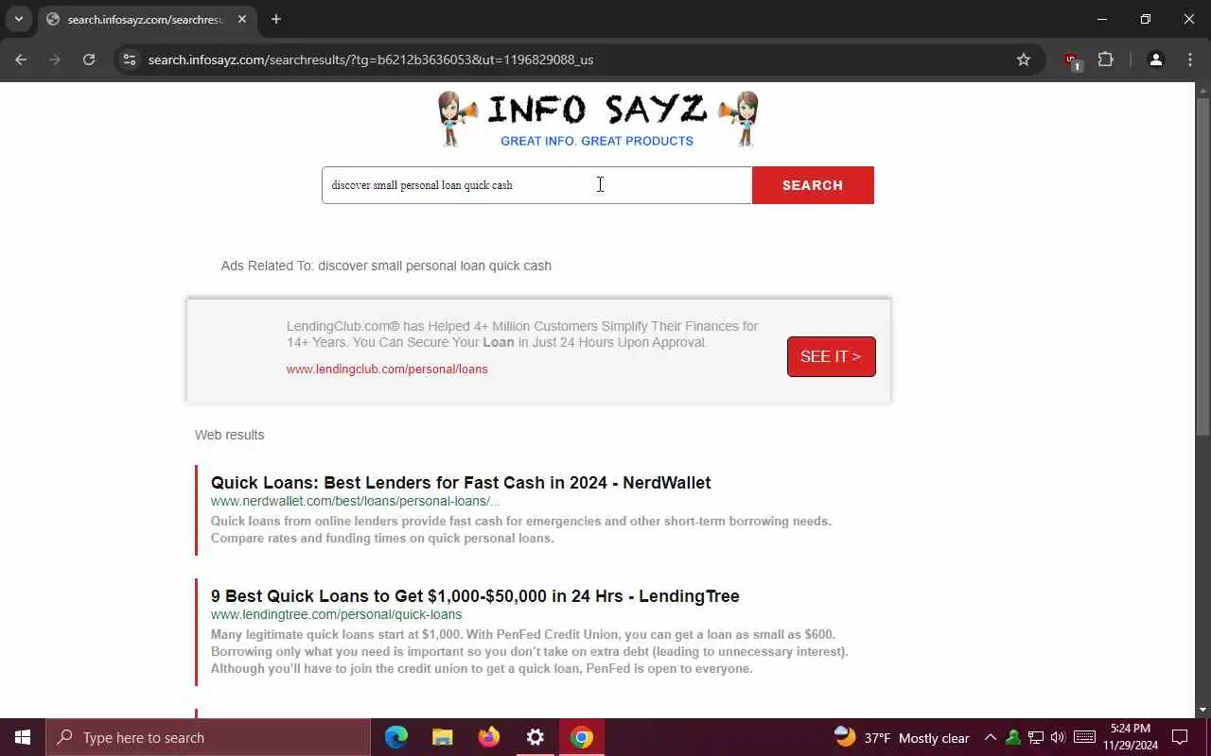The height and width of the screenshot is (756, 1211).
Task: Click the NerdWallet result description text
Action: click(x=521, y=530)
